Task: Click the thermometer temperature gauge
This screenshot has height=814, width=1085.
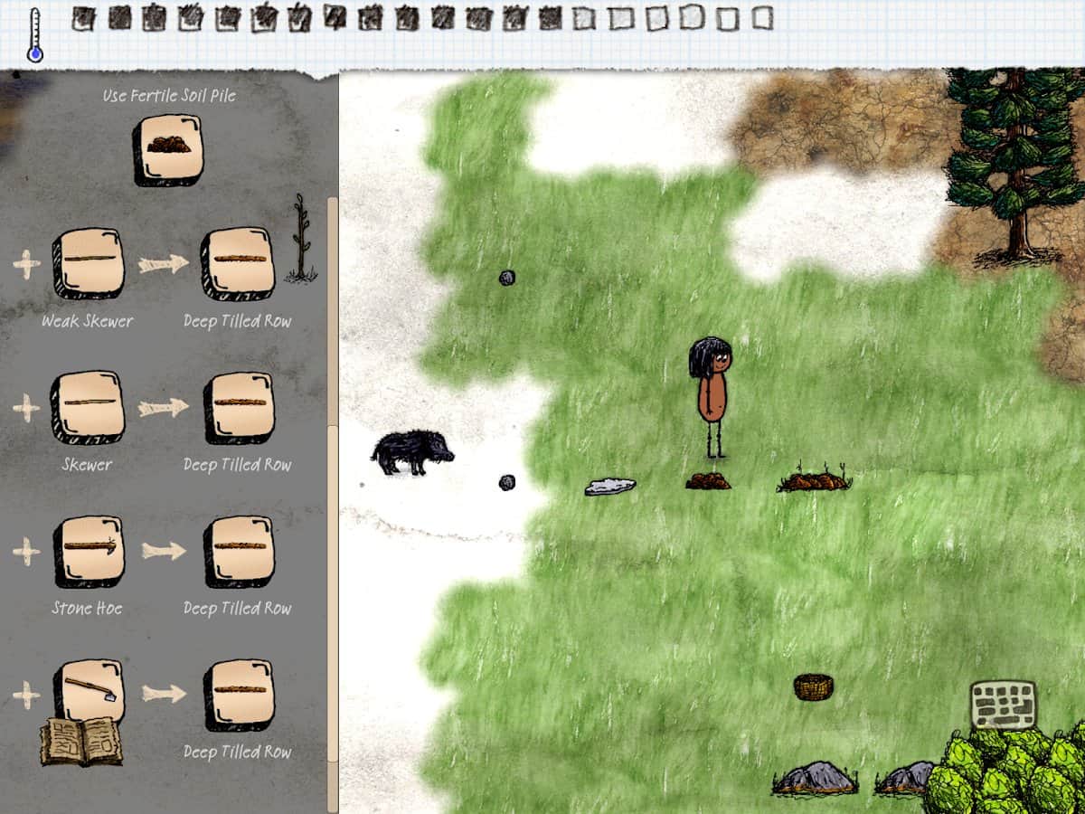Action: tap(35, 34)
